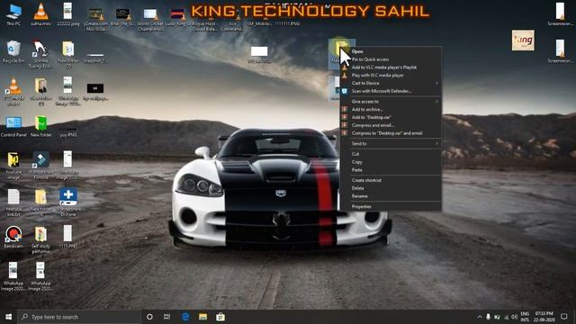The width and height of the screenshot is (576, 324).
Task: Open Cortana circle icon in taskbar
Action: [x=149, y=317]
